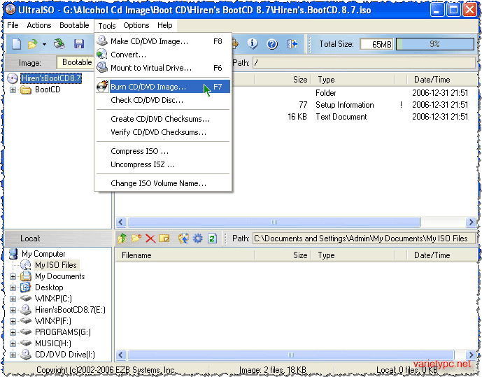Select Check CD/DVD Disc menu entry
482x377 pixels.
pyautogui.click(x=163, y=100)
